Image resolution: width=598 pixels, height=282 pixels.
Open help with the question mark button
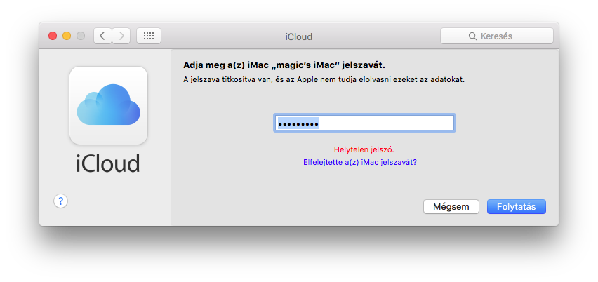pyautogui.click(x=60, y=201)
